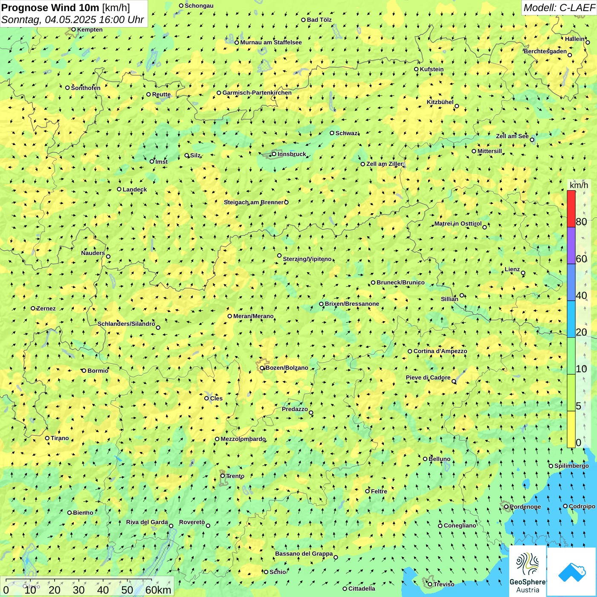Screen dimensions: 597x597
Task: Click the 'Codroipo' label
Action: point(582,506)
